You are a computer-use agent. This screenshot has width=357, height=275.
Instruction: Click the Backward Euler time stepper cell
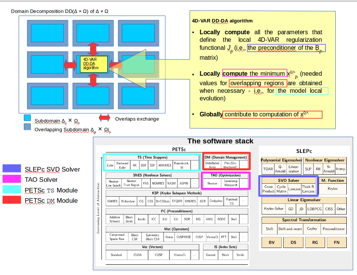[x=122, y=165]
